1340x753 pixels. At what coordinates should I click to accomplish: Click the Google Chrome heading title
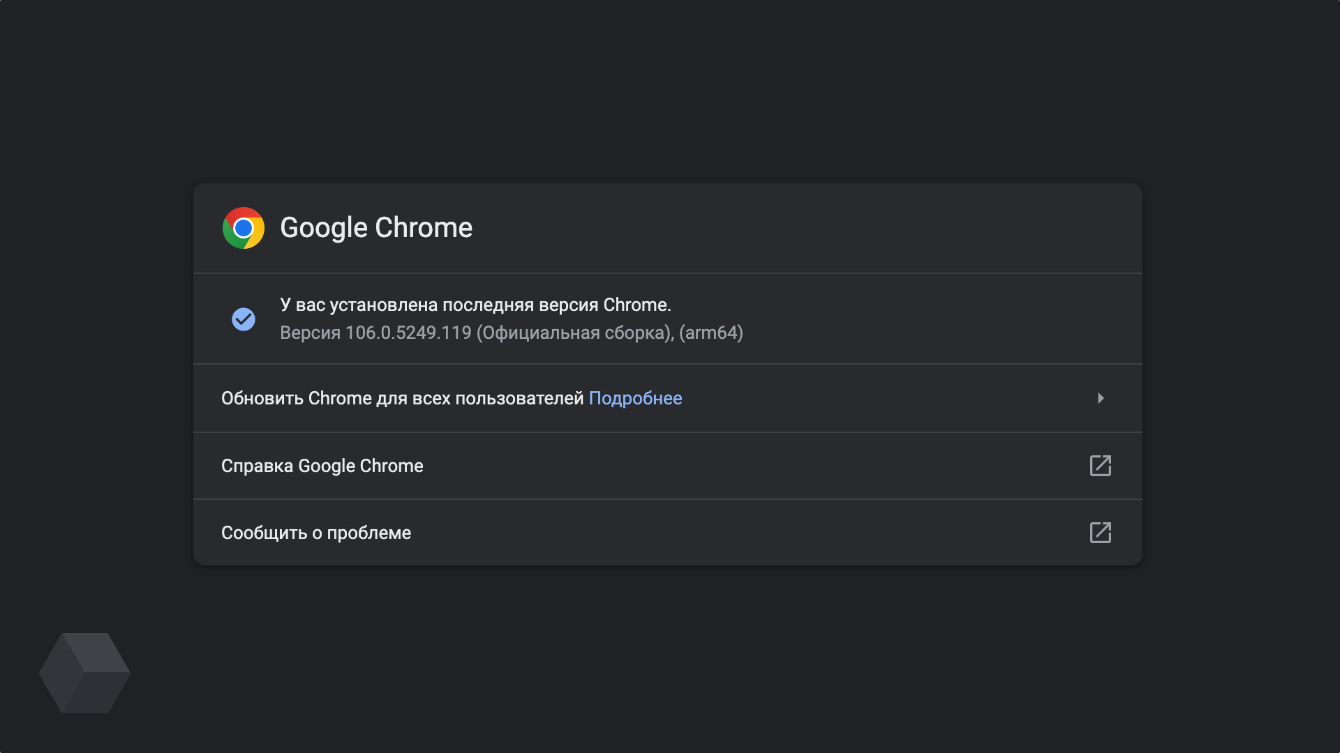(x=376, y=228)
